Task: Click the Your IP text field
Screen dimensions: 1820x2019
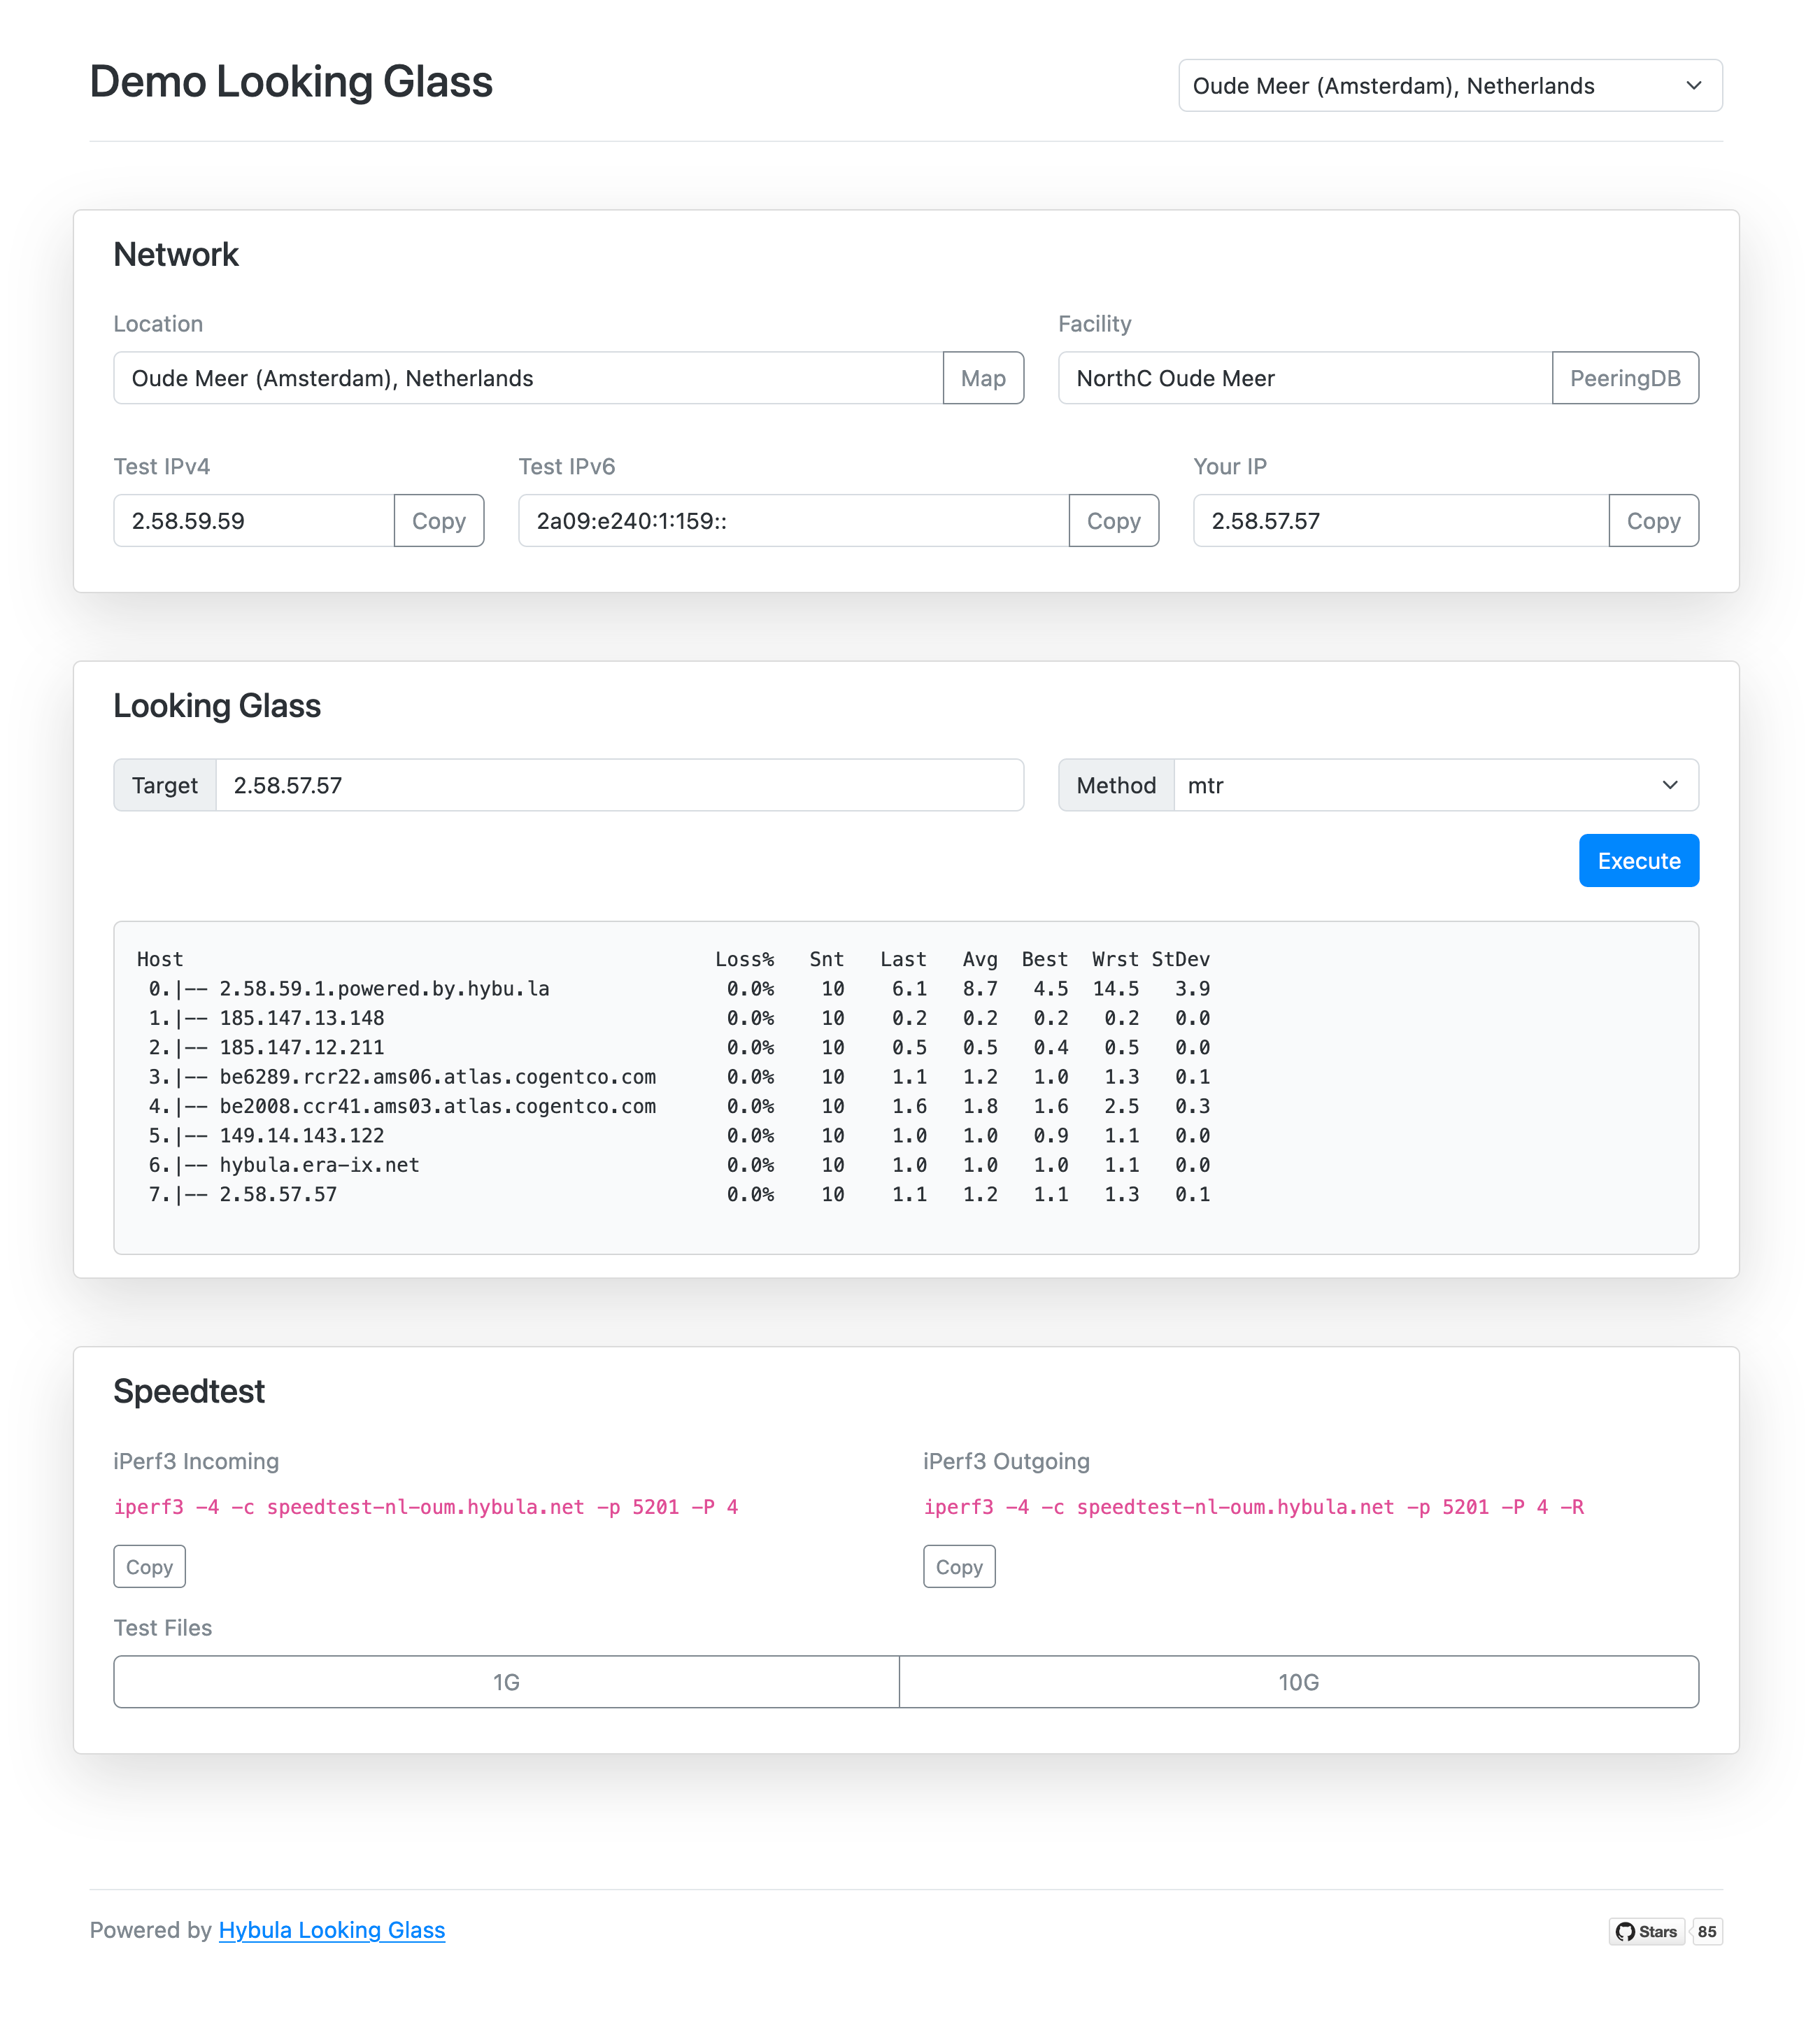Action: point(1400,521)
